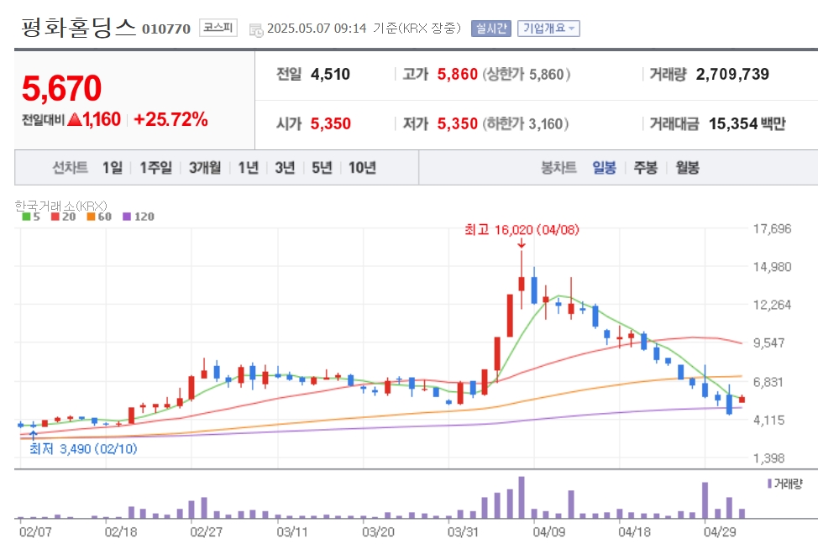Switch chart to 1주일 period
818x549 pixels.
click(155, 168)
